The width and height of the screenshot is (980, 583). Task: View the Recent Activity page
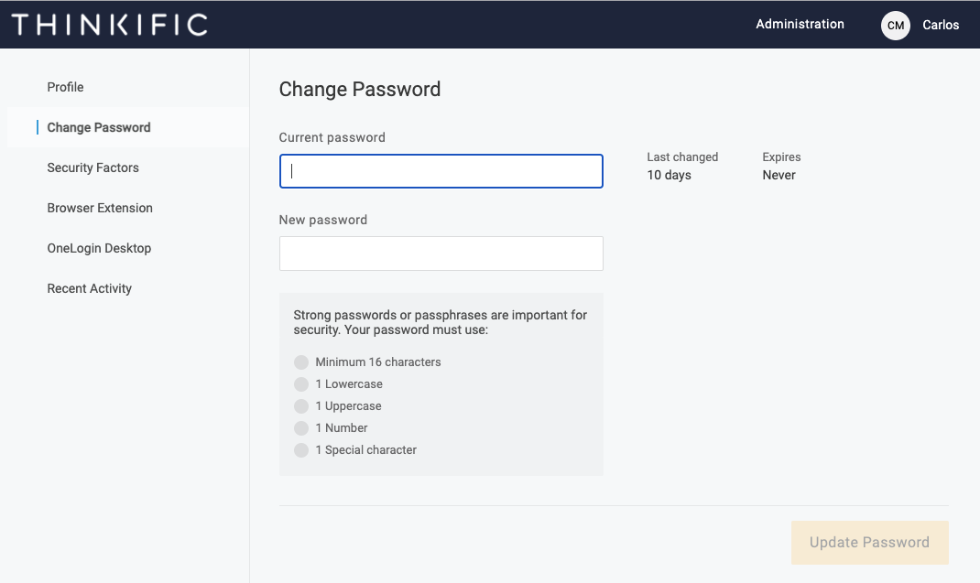tap(90, 288)
